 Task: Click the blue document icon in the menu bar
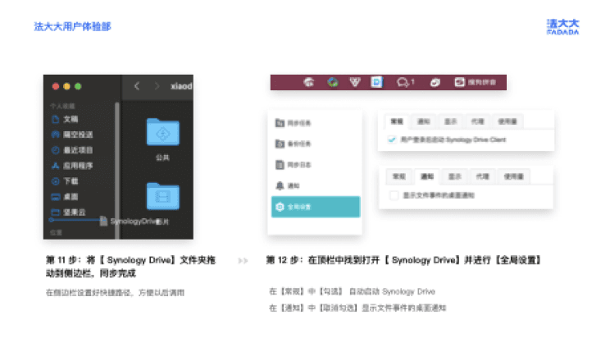pyautogui.click(x=376, y=82)
